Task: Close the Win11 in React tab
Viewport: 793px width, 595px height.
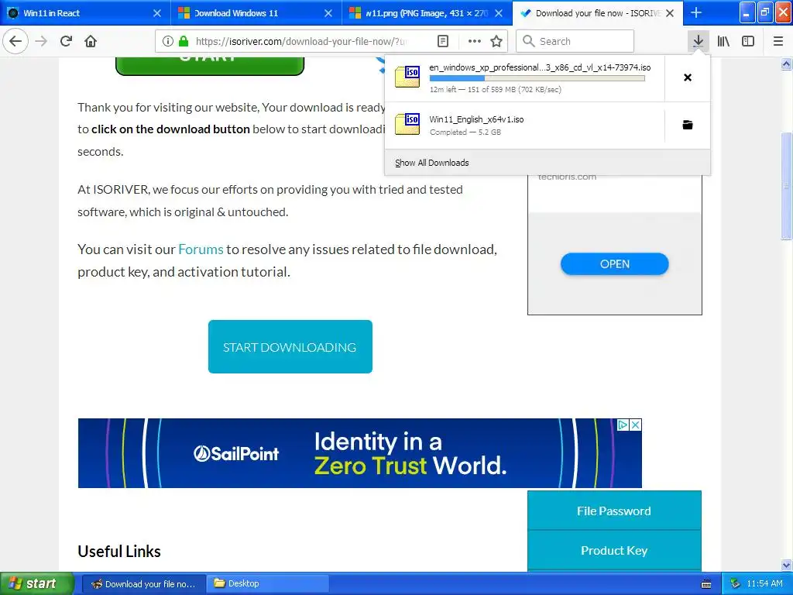Action: (x=156, y=13)
